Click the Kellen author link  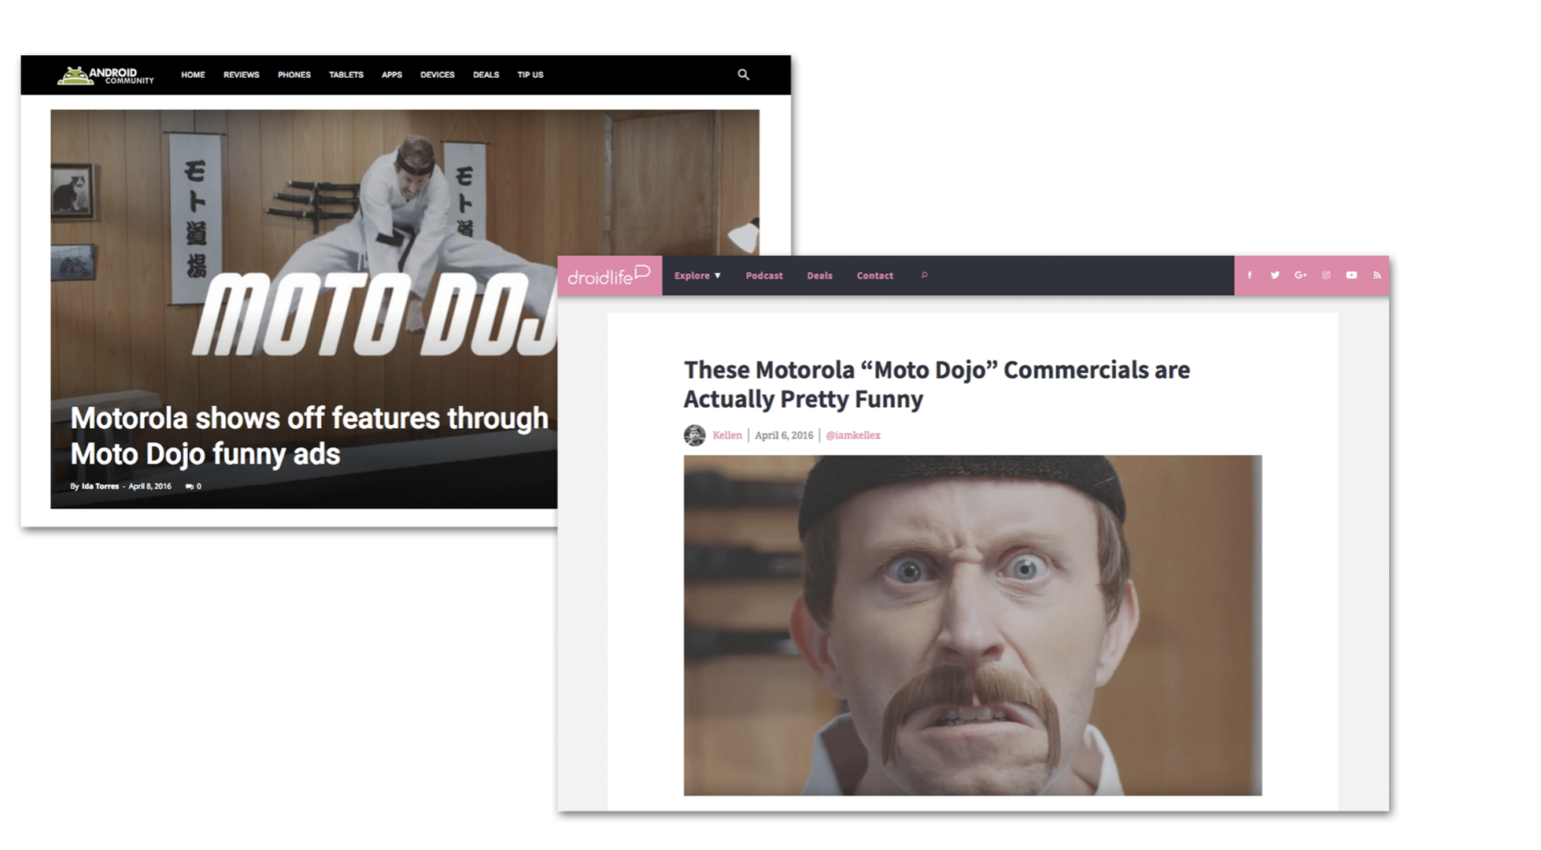point(726,435)
